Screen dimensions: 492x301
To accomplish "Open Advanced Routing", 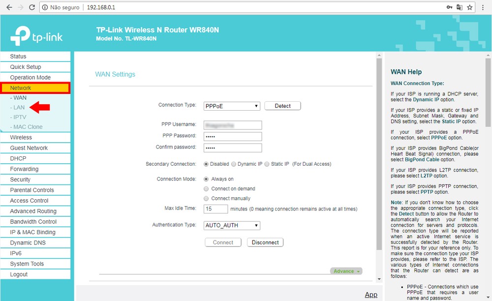I will 35,211.
